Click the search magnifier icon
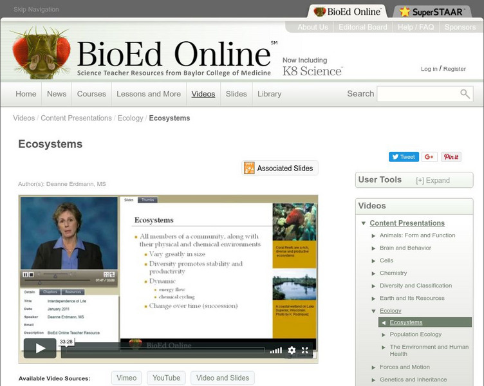 465,94
